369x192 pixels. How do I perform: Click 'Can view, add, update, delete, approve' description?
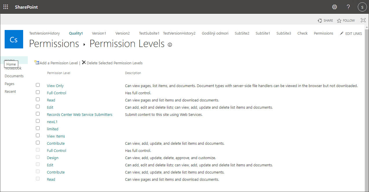170,158
